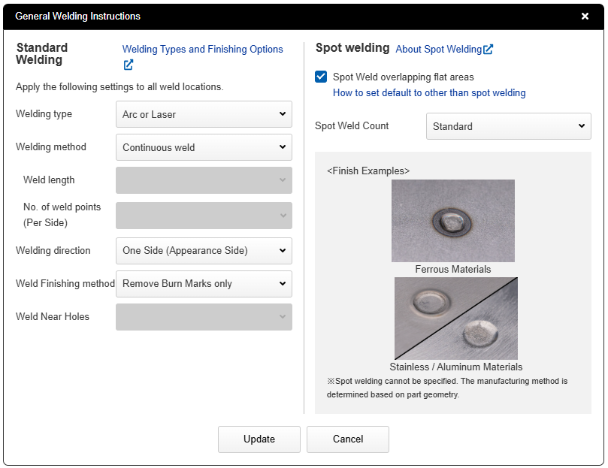The height and width of the screenshot is (468, 608).
Task: Click the Stainless / Aluminum finish example image
Action: (455, 319)
